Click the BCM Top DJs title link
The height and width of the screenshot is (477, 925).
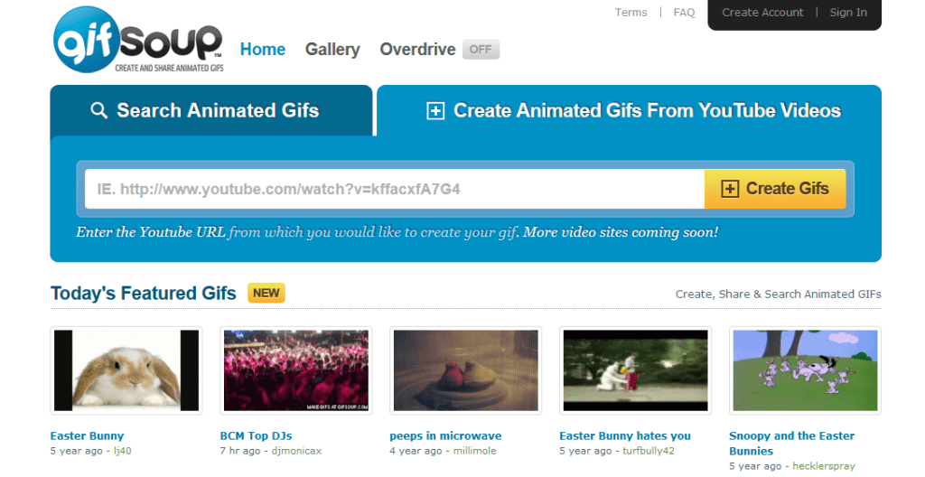pyautogui.click(x=256, y=436)
